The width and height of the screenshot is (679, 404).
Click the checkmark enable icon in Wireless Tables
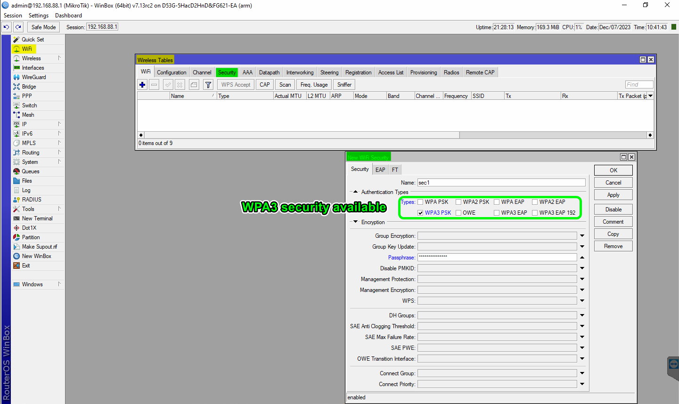click(168, 85)
